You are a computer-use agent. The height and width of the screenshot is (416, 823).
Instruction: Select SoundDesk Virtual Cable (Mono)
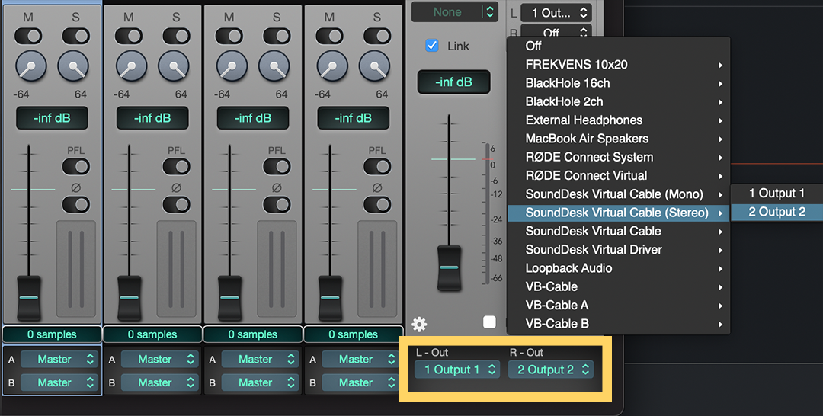pos(618,194)
